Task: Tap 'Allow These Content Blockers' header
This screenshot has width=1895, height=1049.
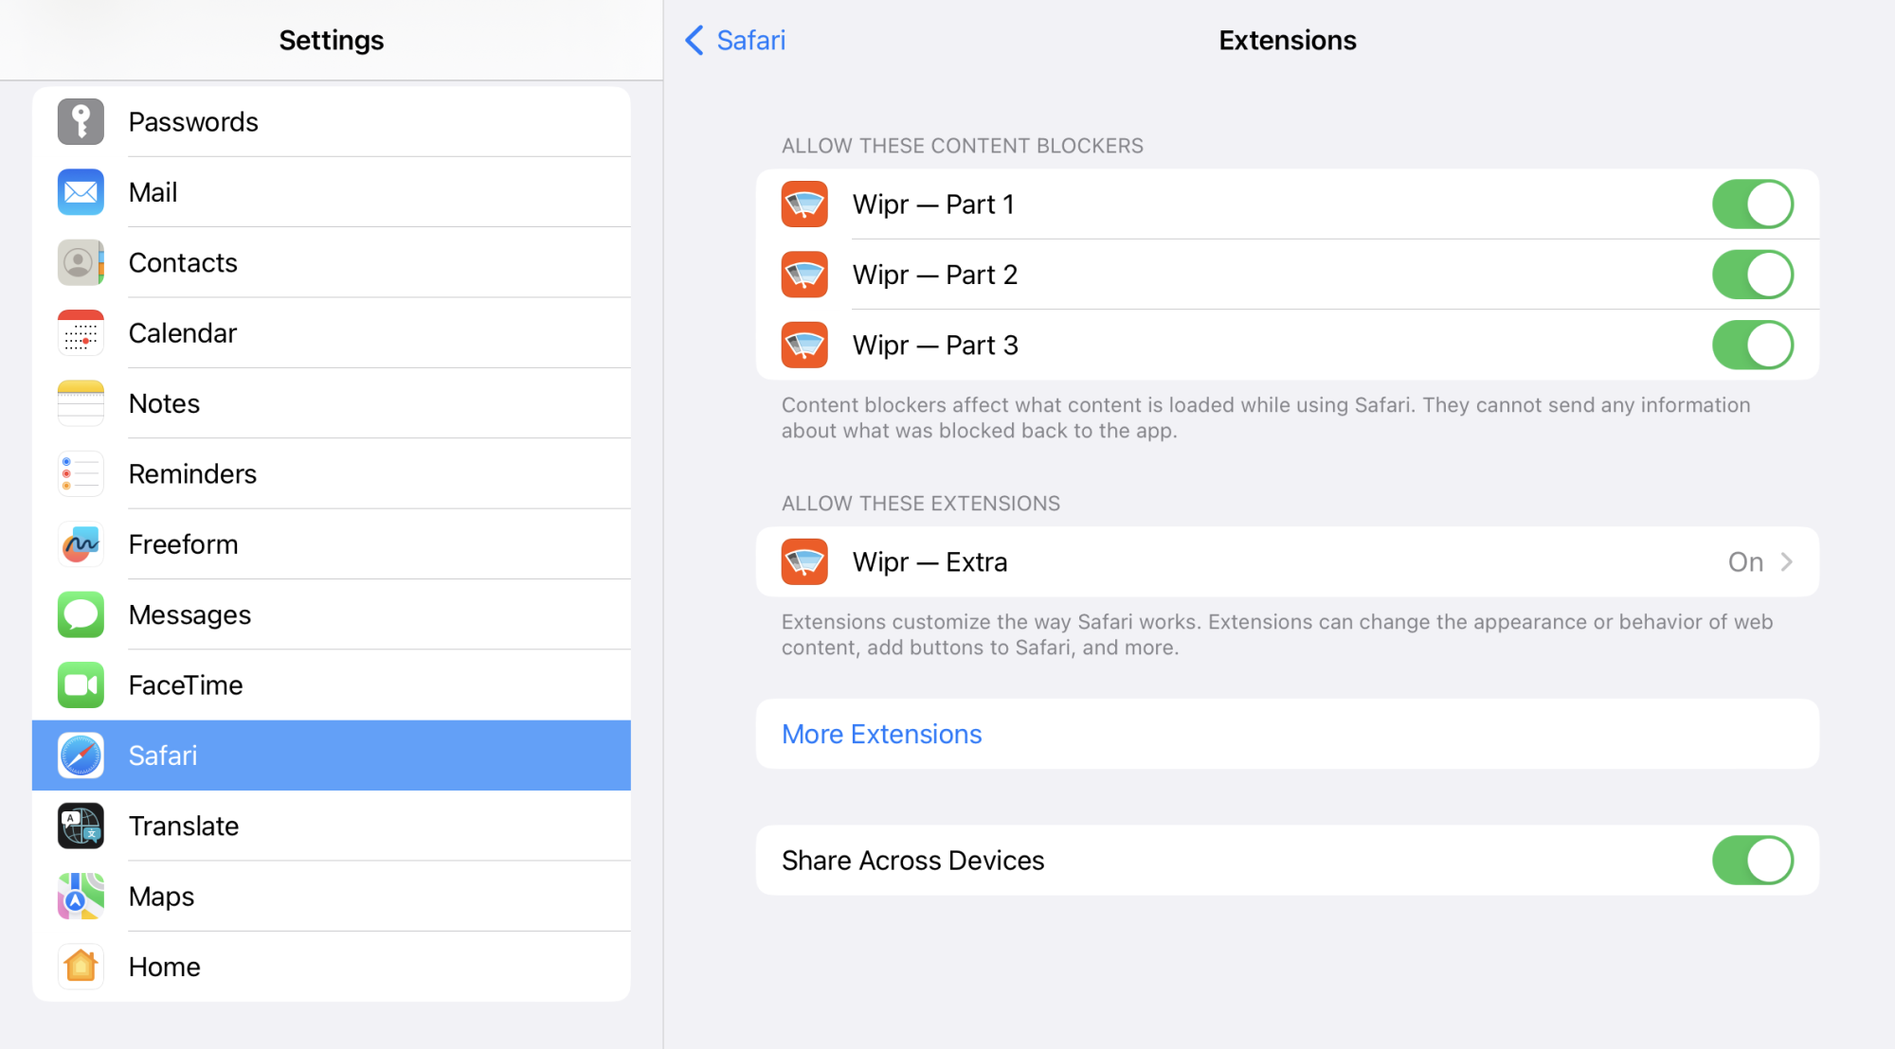Action: [962, 146]
